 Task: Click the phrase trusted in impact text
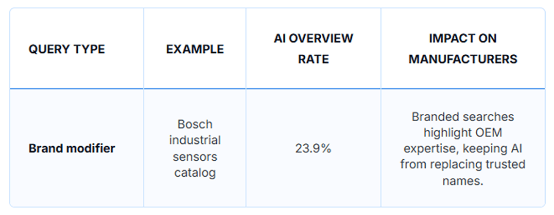tap(503, 164)
